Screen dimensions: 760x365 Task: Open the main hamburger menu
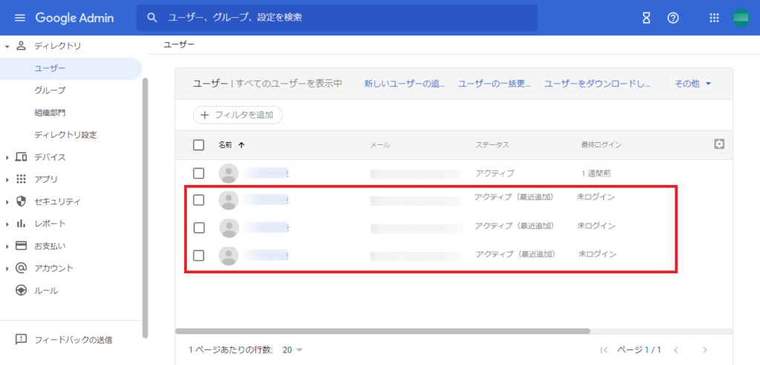20,18
